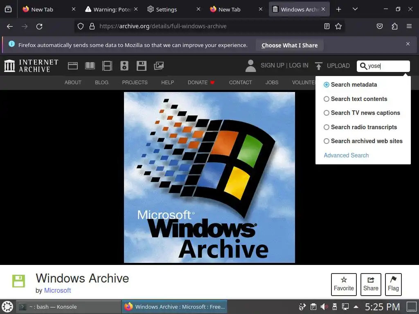
Task: Click the upload arrow icon
Action: 318,66
